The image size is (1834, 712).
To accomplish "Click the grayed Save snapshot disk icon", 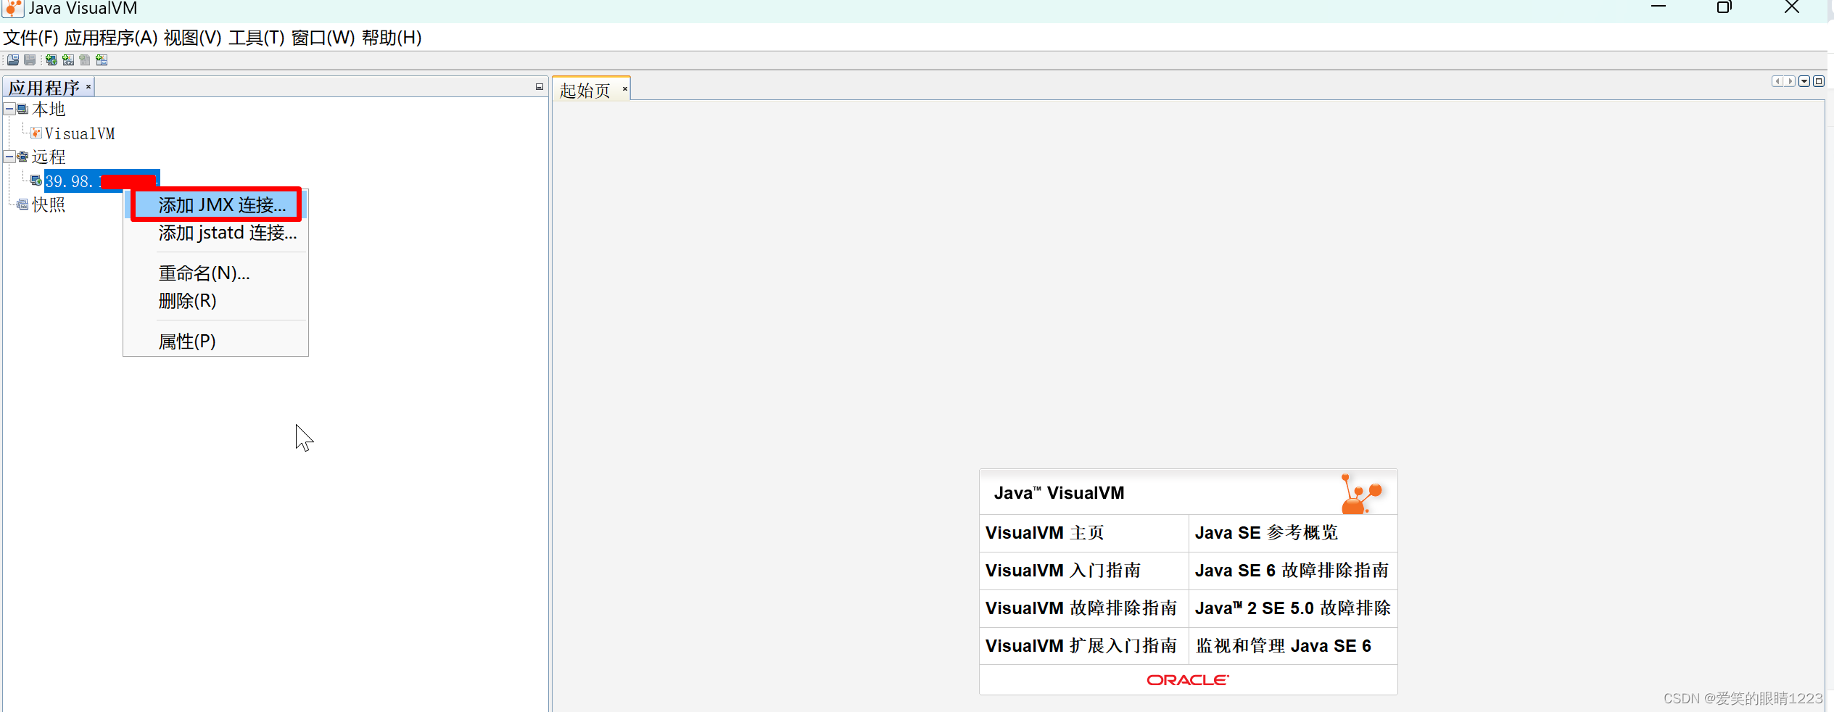I will pyautogui.click(x=30, y=60).
